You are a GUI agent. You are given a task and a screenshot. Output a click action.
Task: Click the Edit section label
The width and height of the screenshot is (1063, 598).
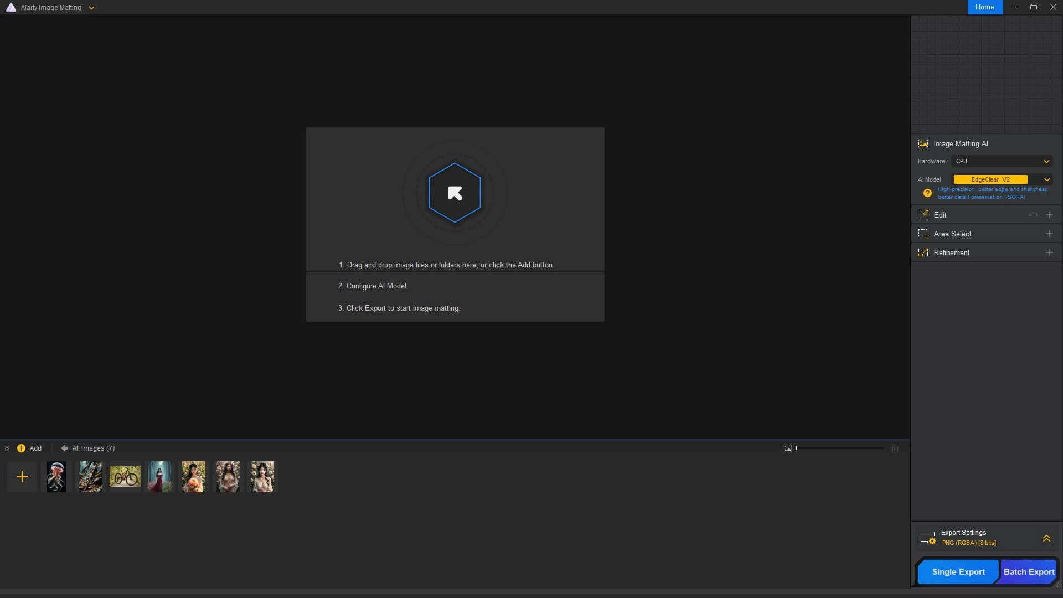tap(940, 215)
